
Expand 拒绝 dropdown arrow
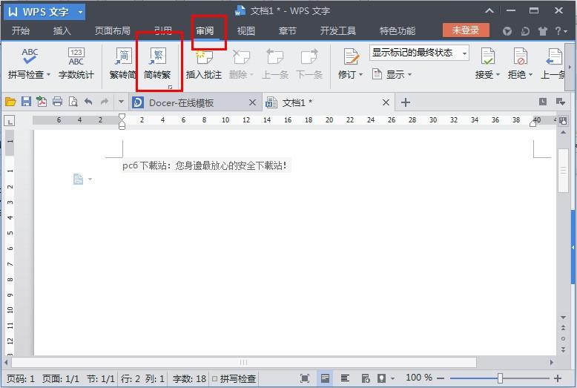tap(530, 75)
